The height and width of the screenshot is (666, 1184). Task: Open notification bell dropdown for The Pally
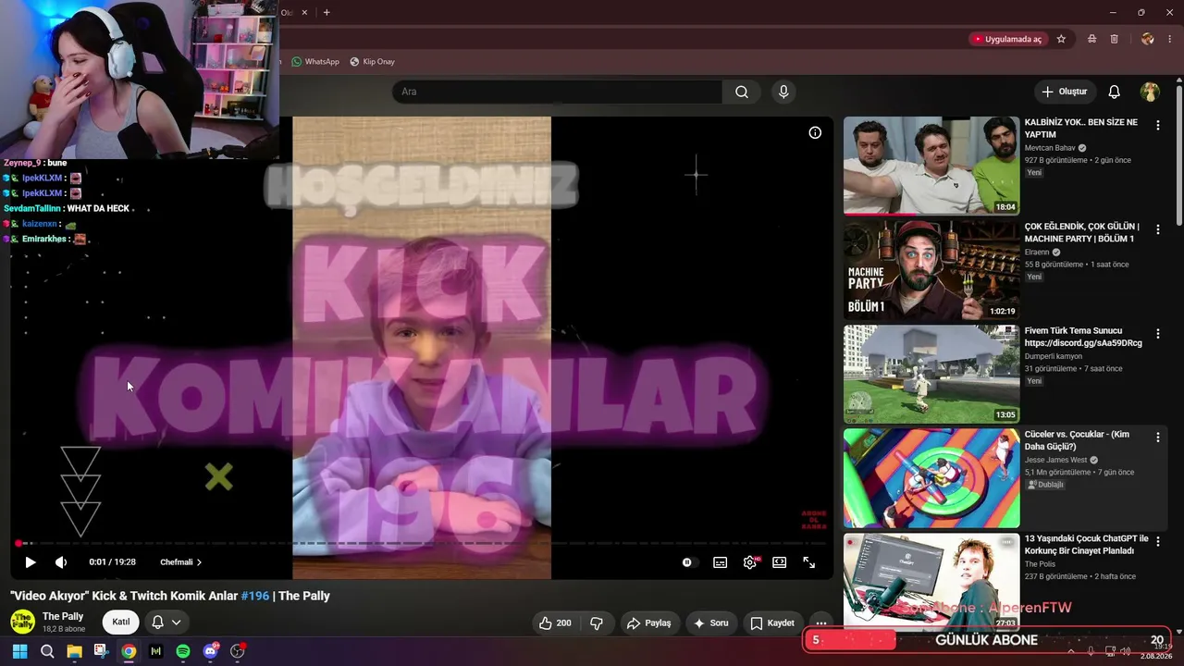pyautogui.click(x=166, y=622)
